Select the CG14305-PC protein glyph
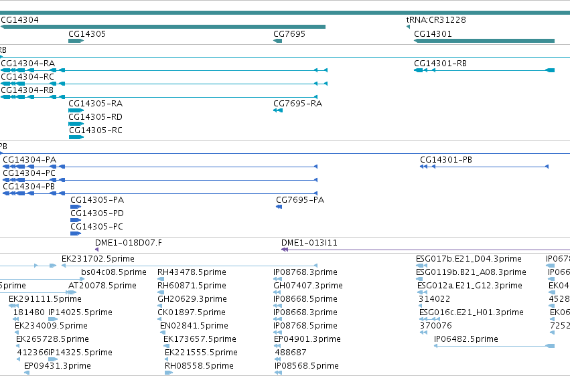This screenshot has height=376, width=570. pos(76,233)
